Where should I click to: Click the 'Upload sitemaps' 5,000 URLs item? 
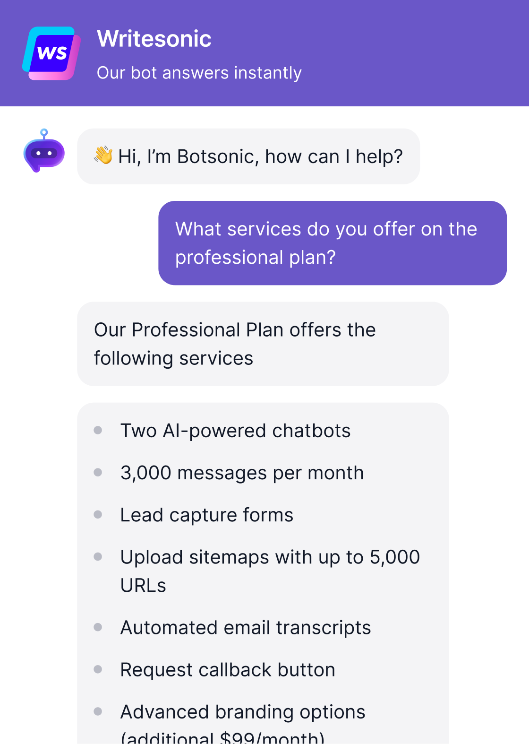270,571
